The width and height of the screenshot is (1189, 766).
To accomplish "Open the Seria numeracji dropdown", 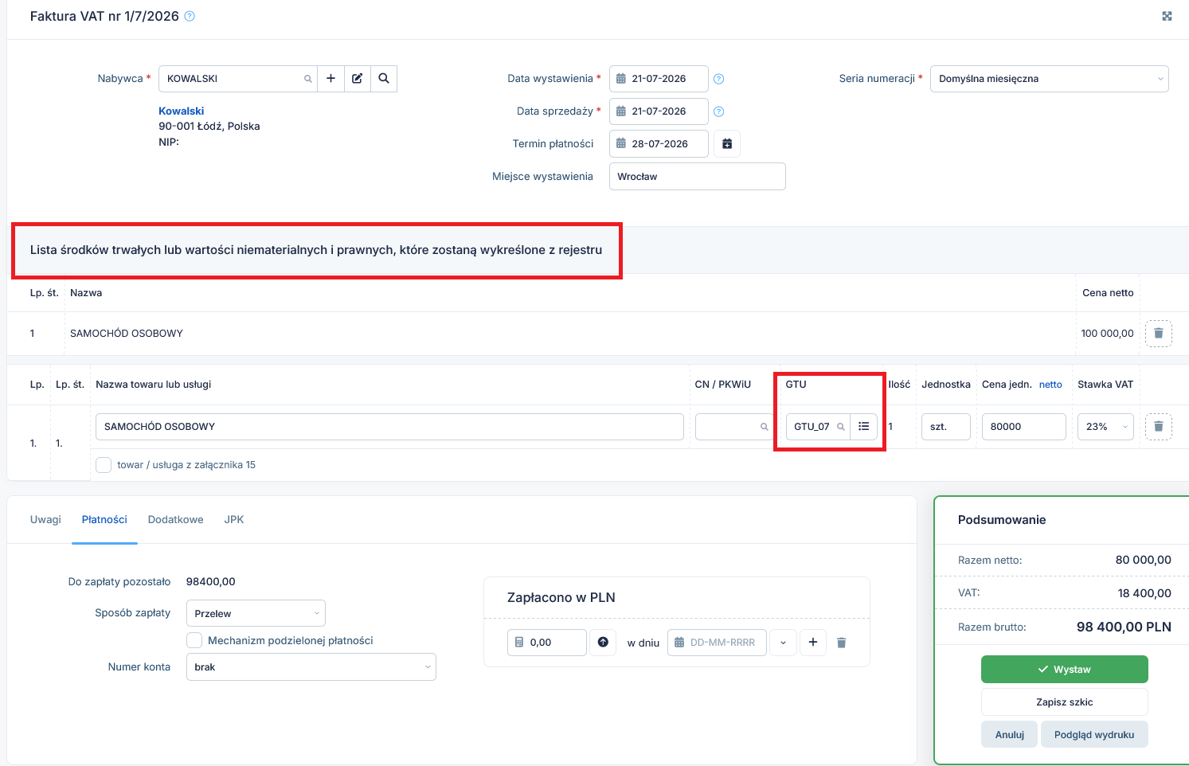I will (x=1050, y=79).
